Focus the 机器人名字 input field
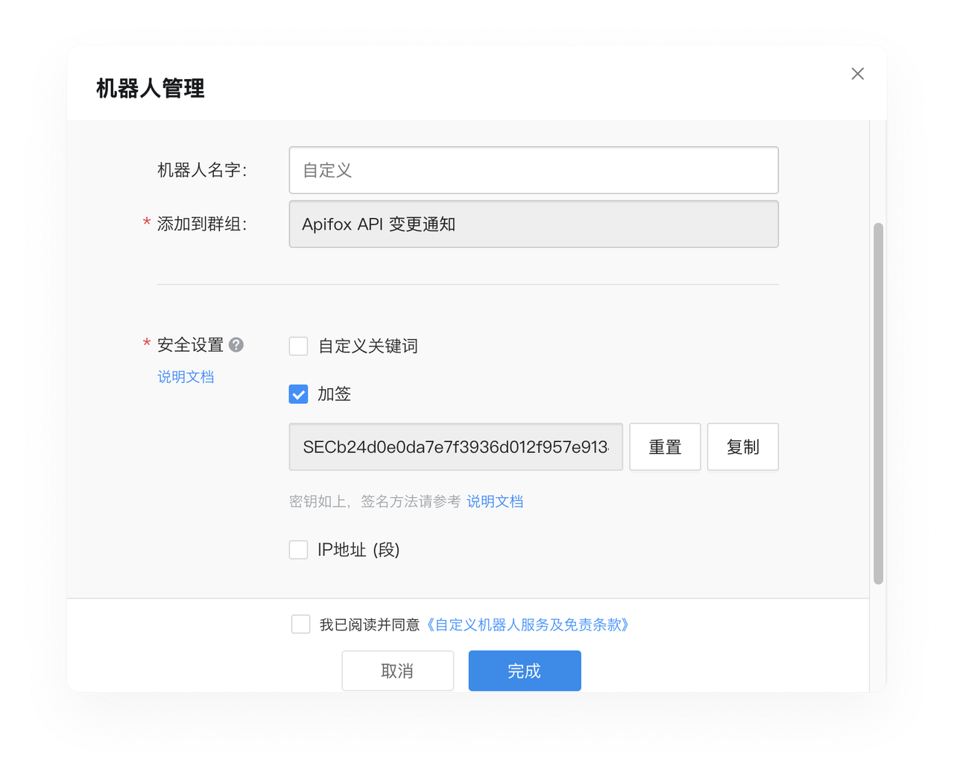Image resolution: width=954 pixels, height=781 pixels. (x=533, y=171)
